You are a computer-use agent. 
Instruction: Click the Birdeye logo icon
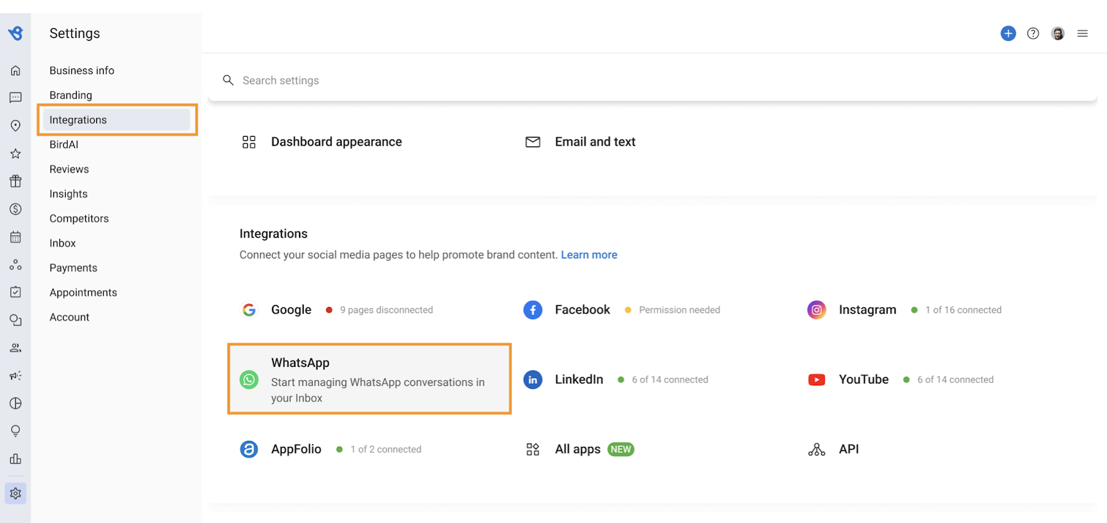click(x=15, y=33)
